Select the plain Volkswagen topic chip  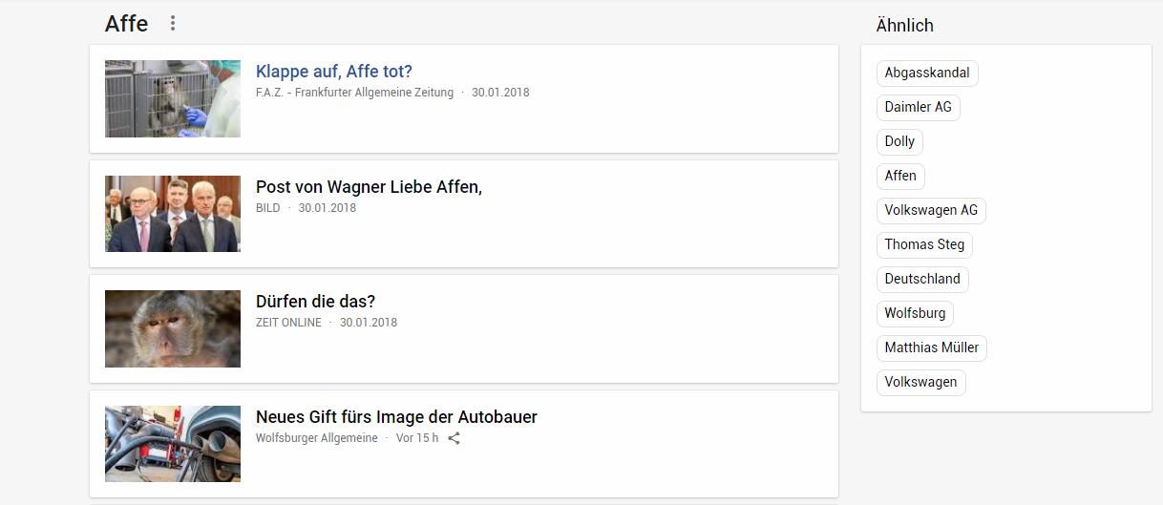coord(920,382)
